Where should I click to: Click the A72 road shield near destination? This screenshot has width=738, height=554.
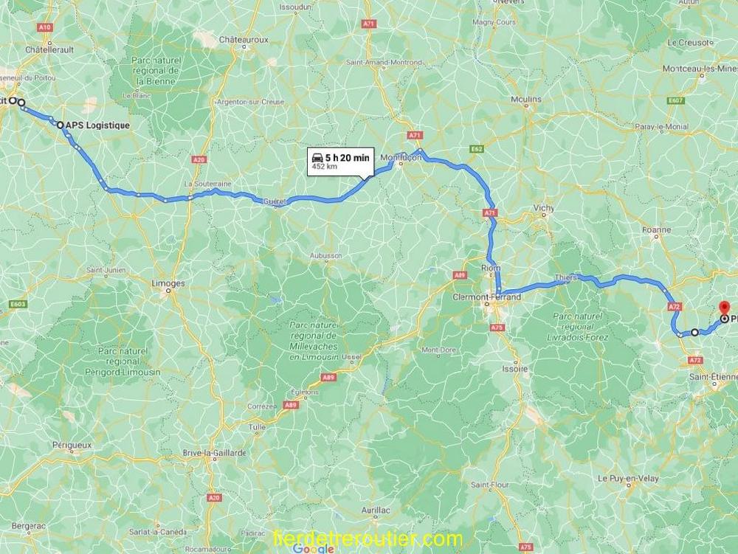674,307
